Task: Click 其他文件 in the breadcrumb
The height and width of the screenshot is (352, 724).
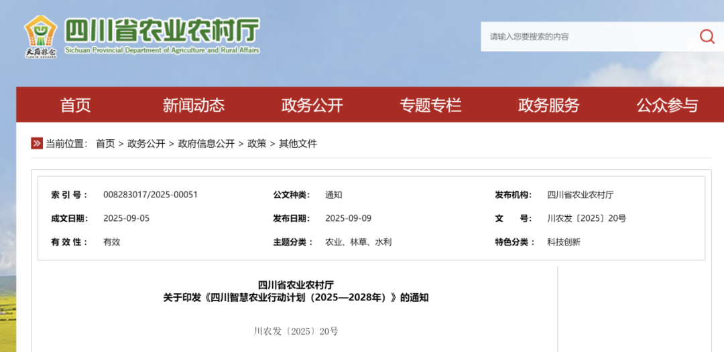Action: pyautogui.click(x=298, y=143)
